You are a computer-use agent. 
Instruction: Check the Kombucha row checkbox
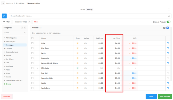click(32, 58)
